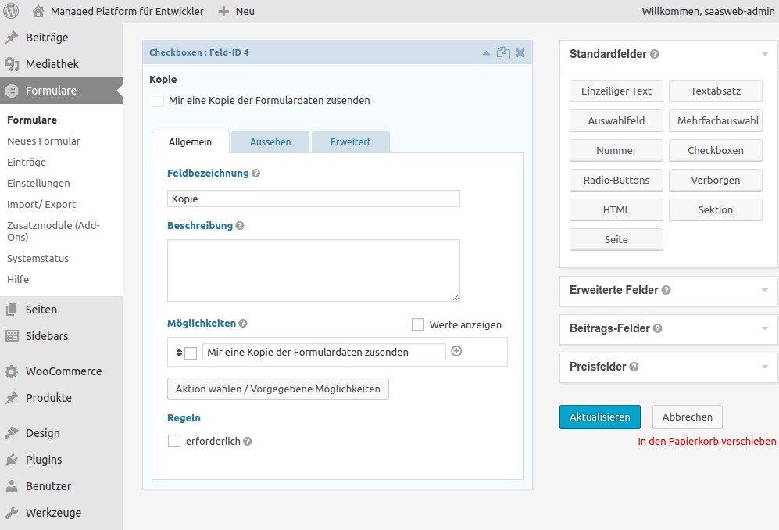779x530 pixels.
Task: Tick the preview checkbox under Kopie
Action: click(158, 101)
